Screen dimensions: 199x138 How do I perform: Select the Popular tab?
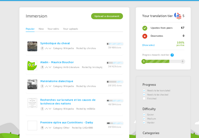(x=30, y=29)
